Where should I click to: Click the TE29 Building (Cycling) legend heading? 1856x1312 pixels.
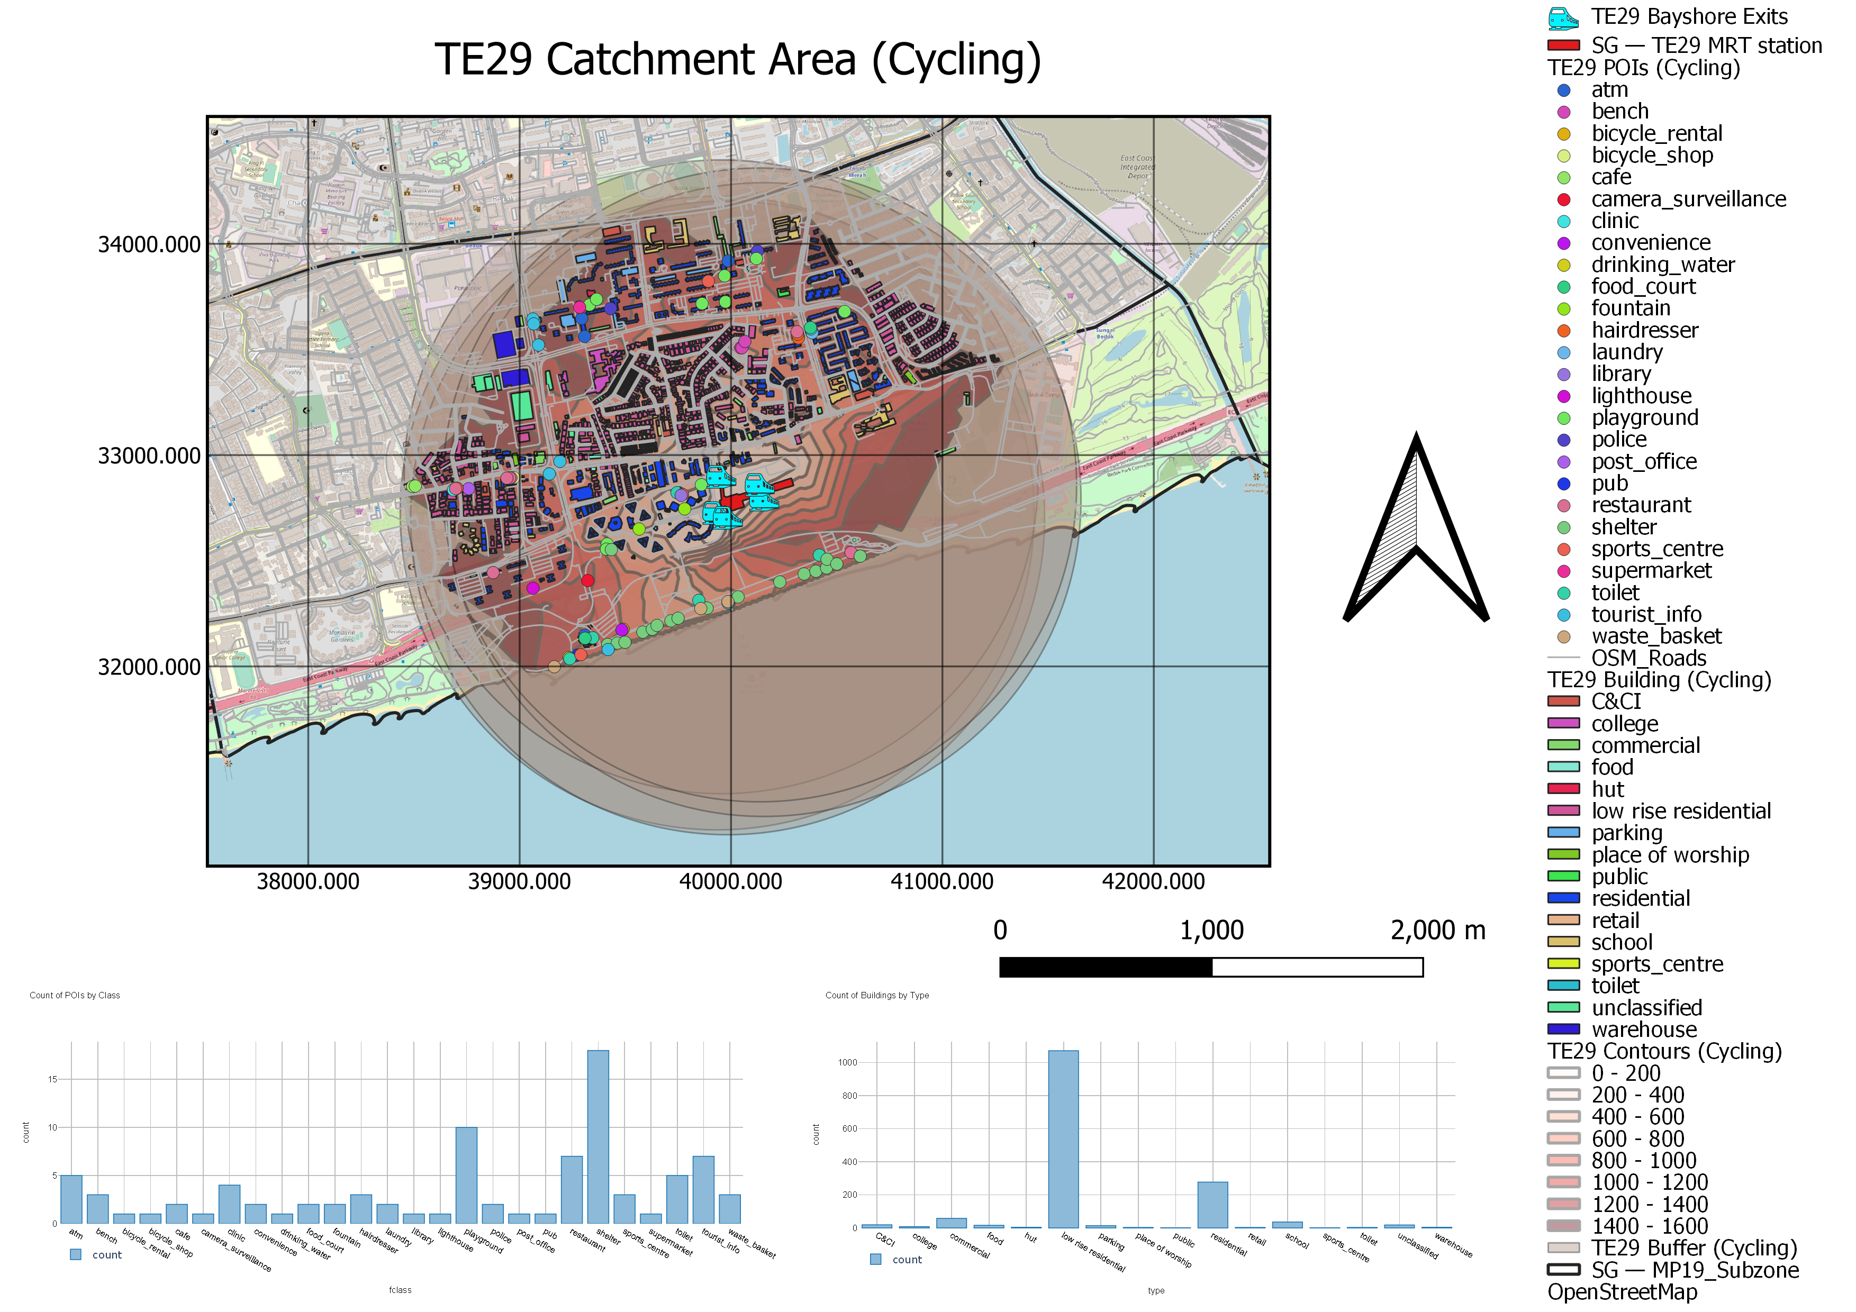[x=1659, y=680]
